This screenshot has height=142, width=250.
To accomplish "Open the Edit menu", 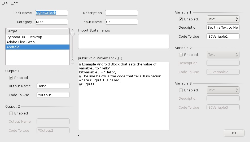I will pos(14,3).
